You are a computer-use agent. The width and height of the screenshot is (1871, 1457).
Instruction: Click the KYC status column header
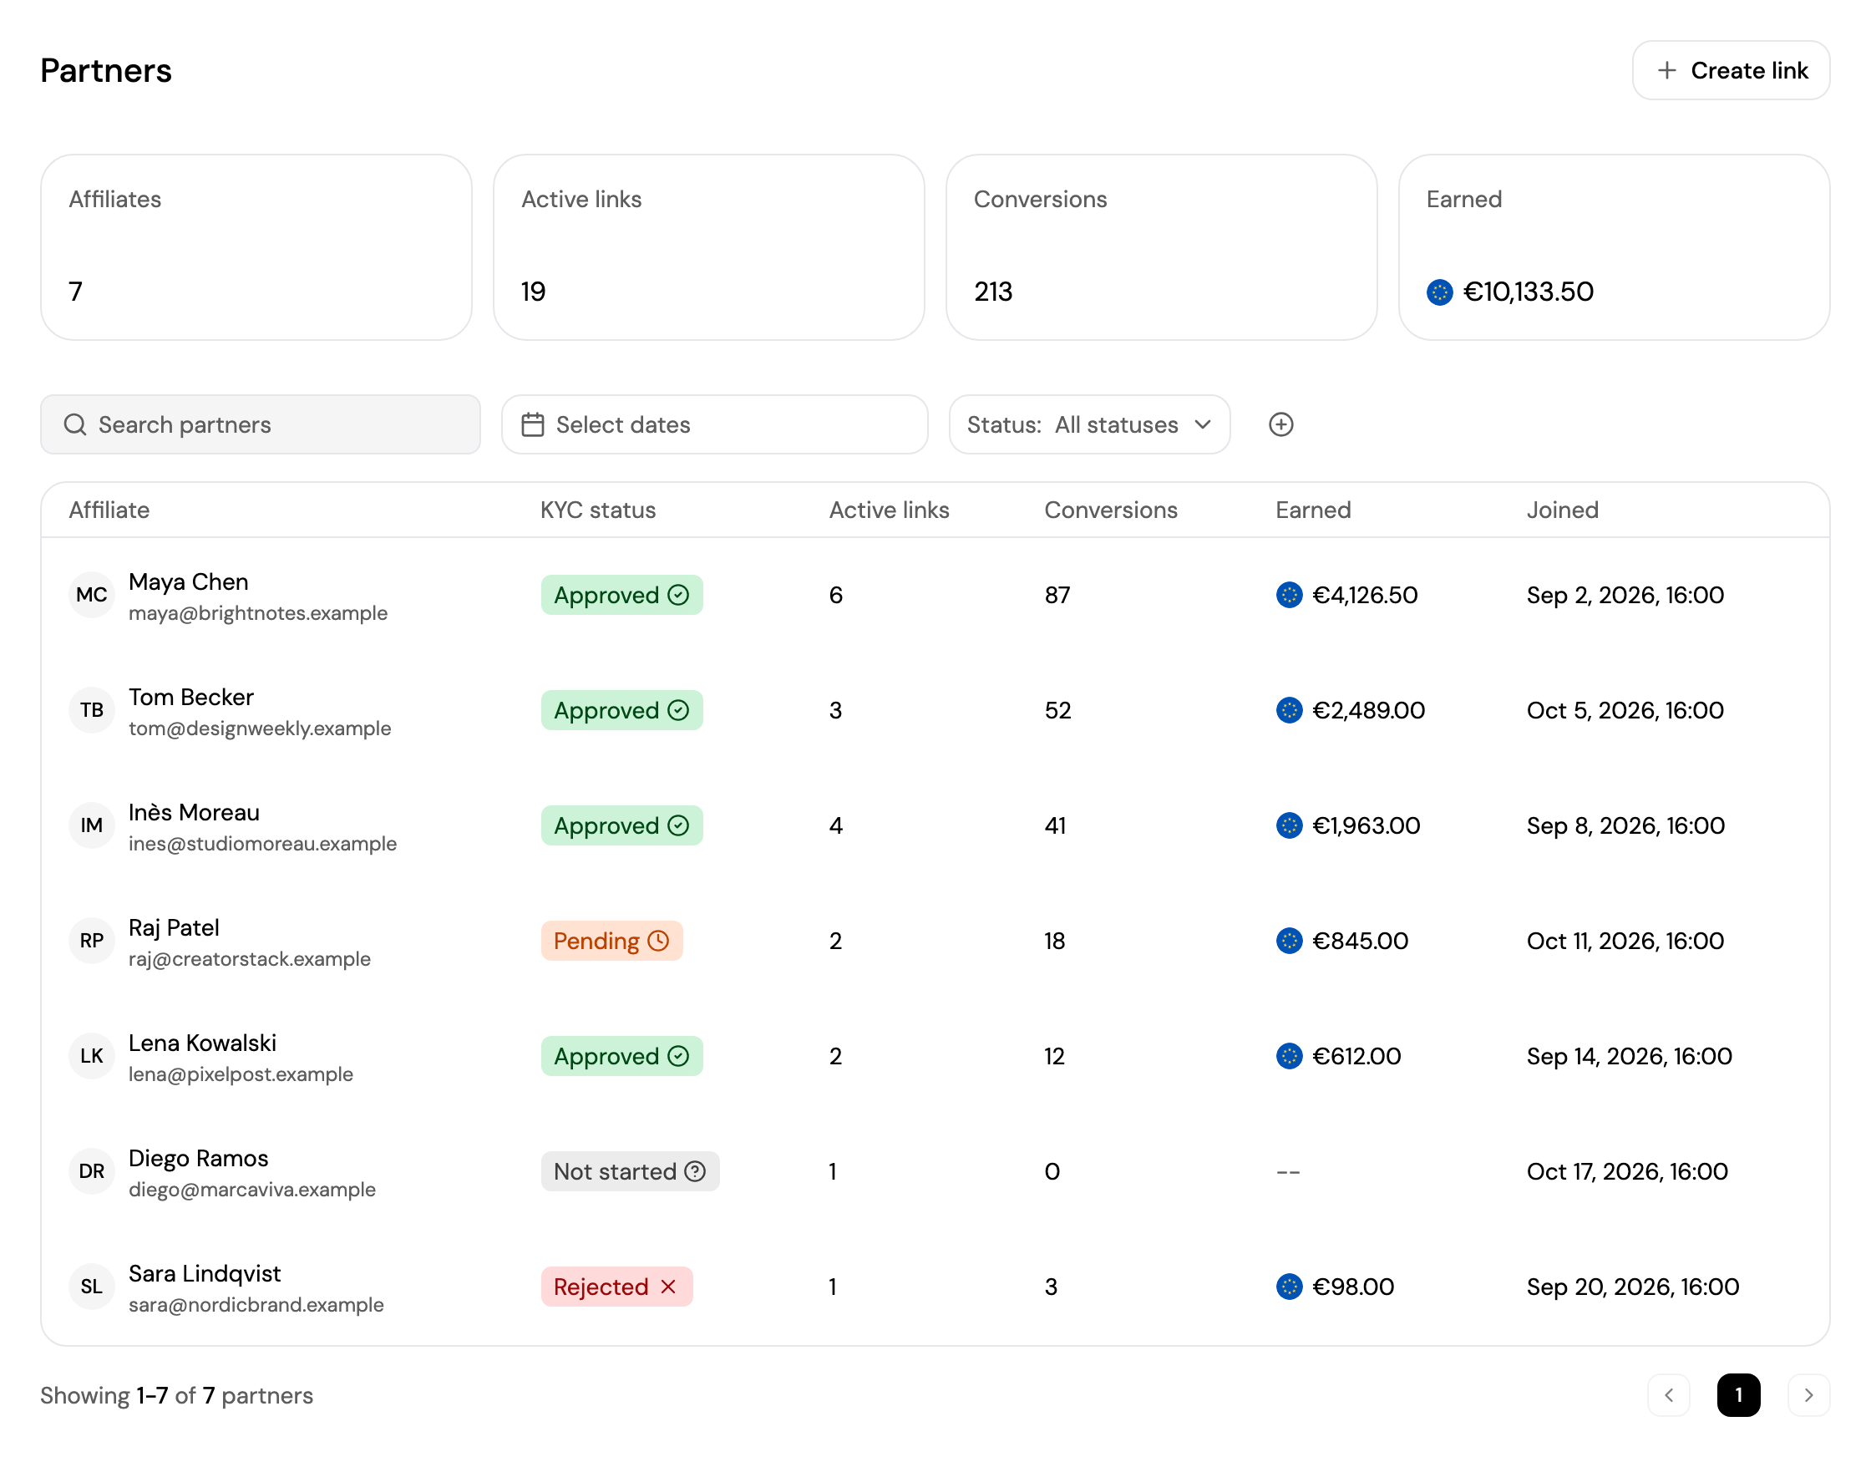pyautogui.click(x=598, y=510)
